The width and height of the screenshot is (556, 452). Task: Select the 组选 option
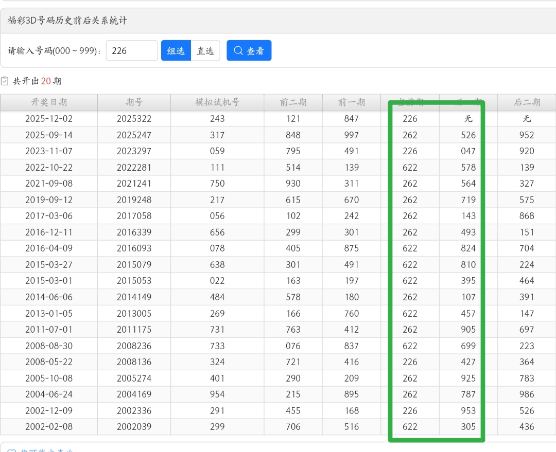[176, 50]
